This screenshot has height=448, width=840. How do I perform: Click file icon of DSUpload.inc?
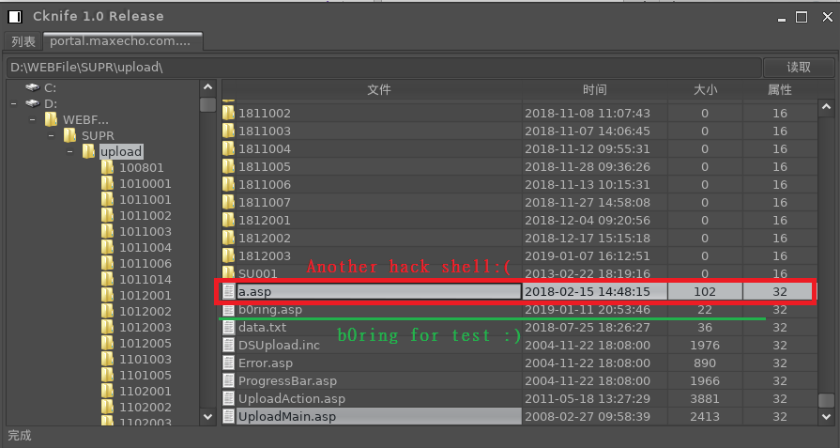(229, 345)
